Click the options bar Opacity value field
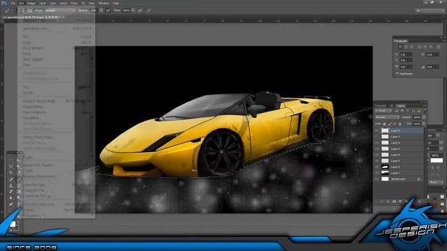 pos(94,10)
